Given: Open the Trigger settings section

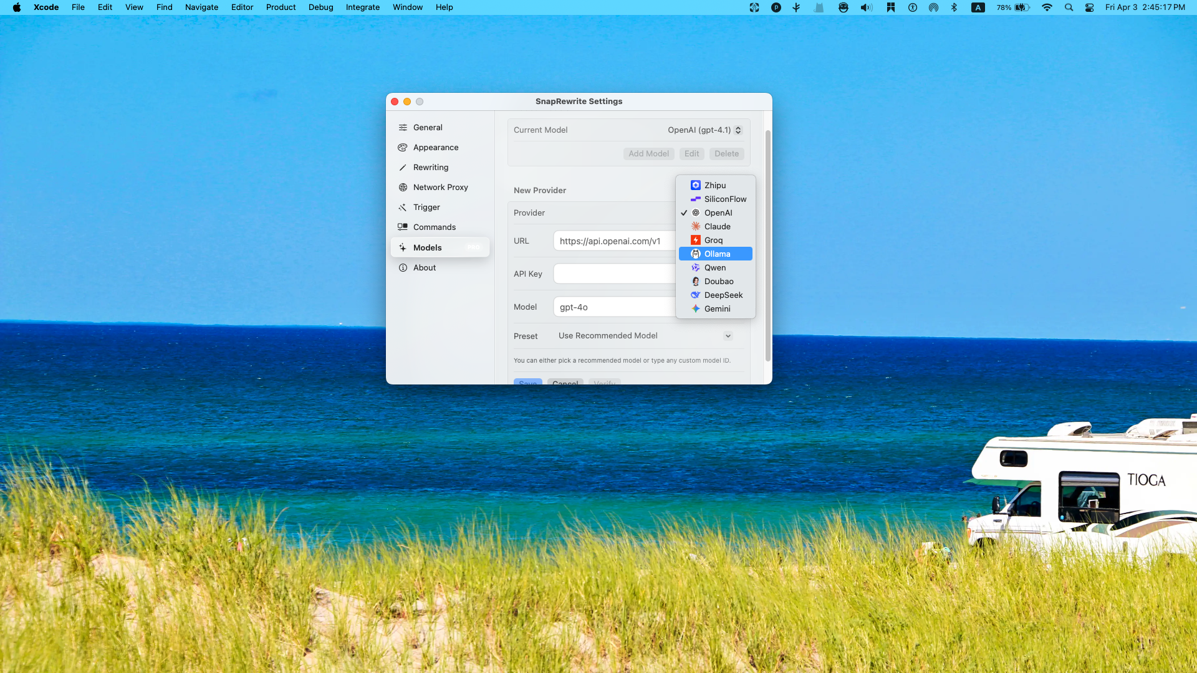Looking at the screenshot, I should tap(426, 207).
